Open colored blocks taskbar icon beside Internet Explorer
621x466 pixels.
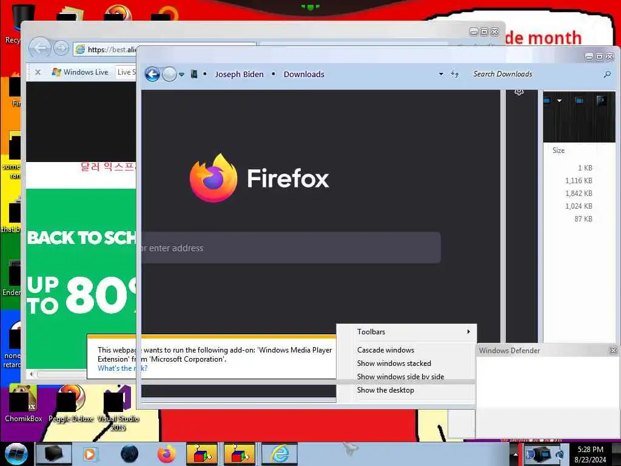click(239, 454)
